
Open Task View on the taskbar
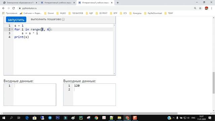pyautogui.click(x=19, y=118)
